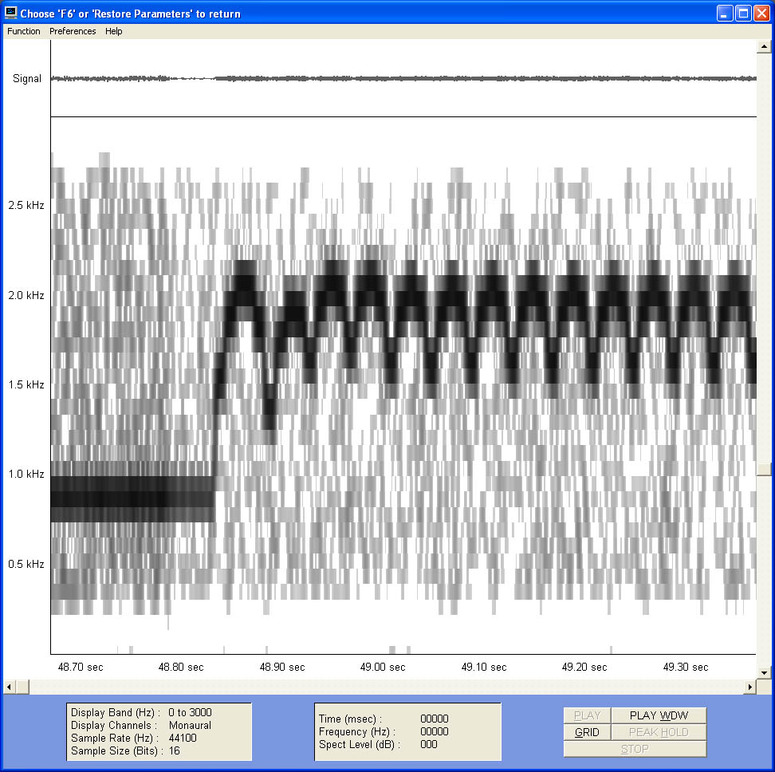Click the STOP button

635,749
